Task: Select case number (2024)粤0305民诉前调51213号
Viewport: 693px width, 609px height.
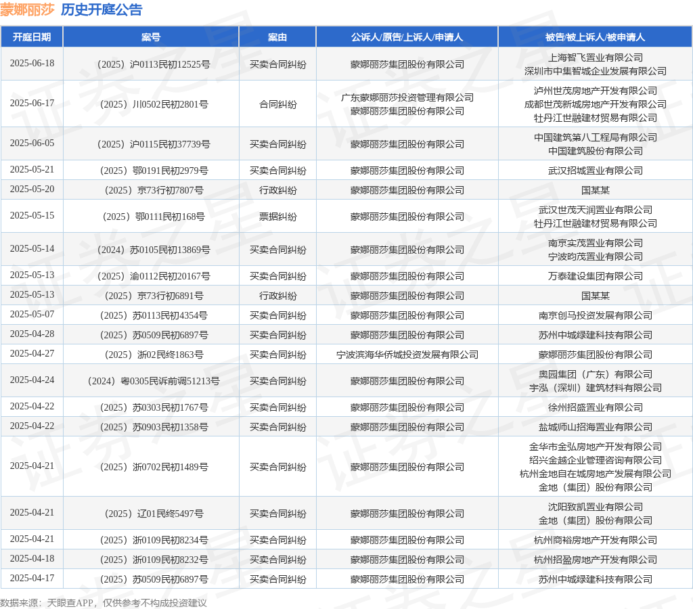Action: click(154, 381)
